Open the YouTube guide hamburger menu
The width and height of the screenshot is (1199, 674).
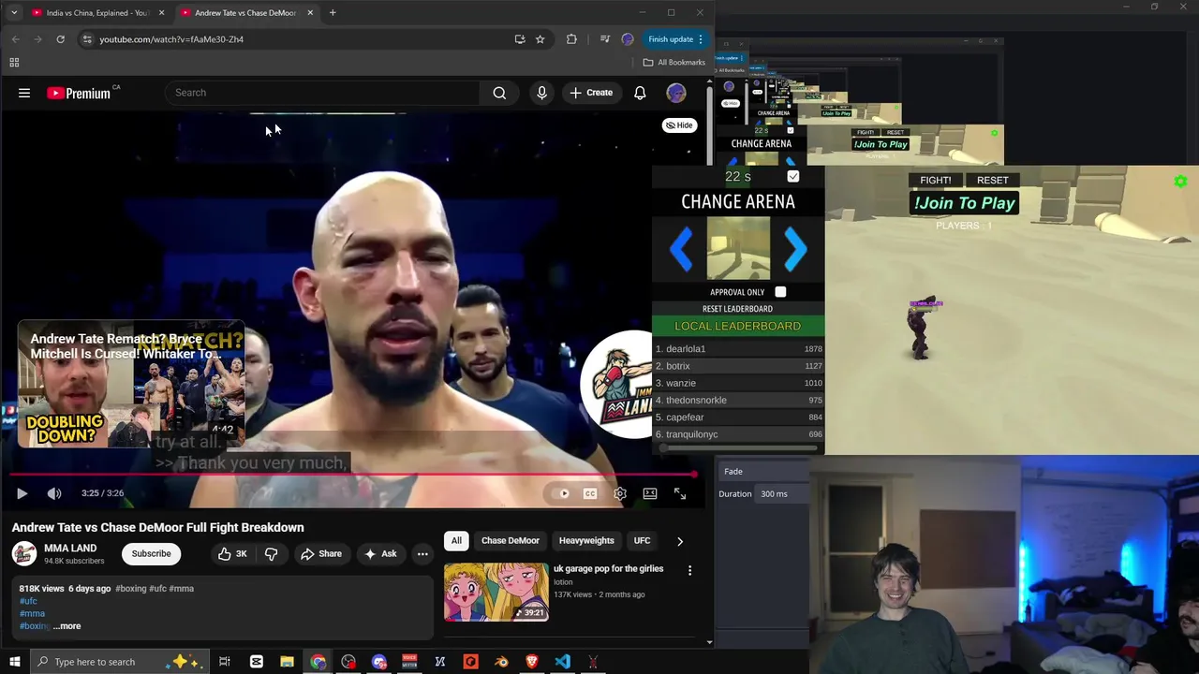click(x=24, y=93)
